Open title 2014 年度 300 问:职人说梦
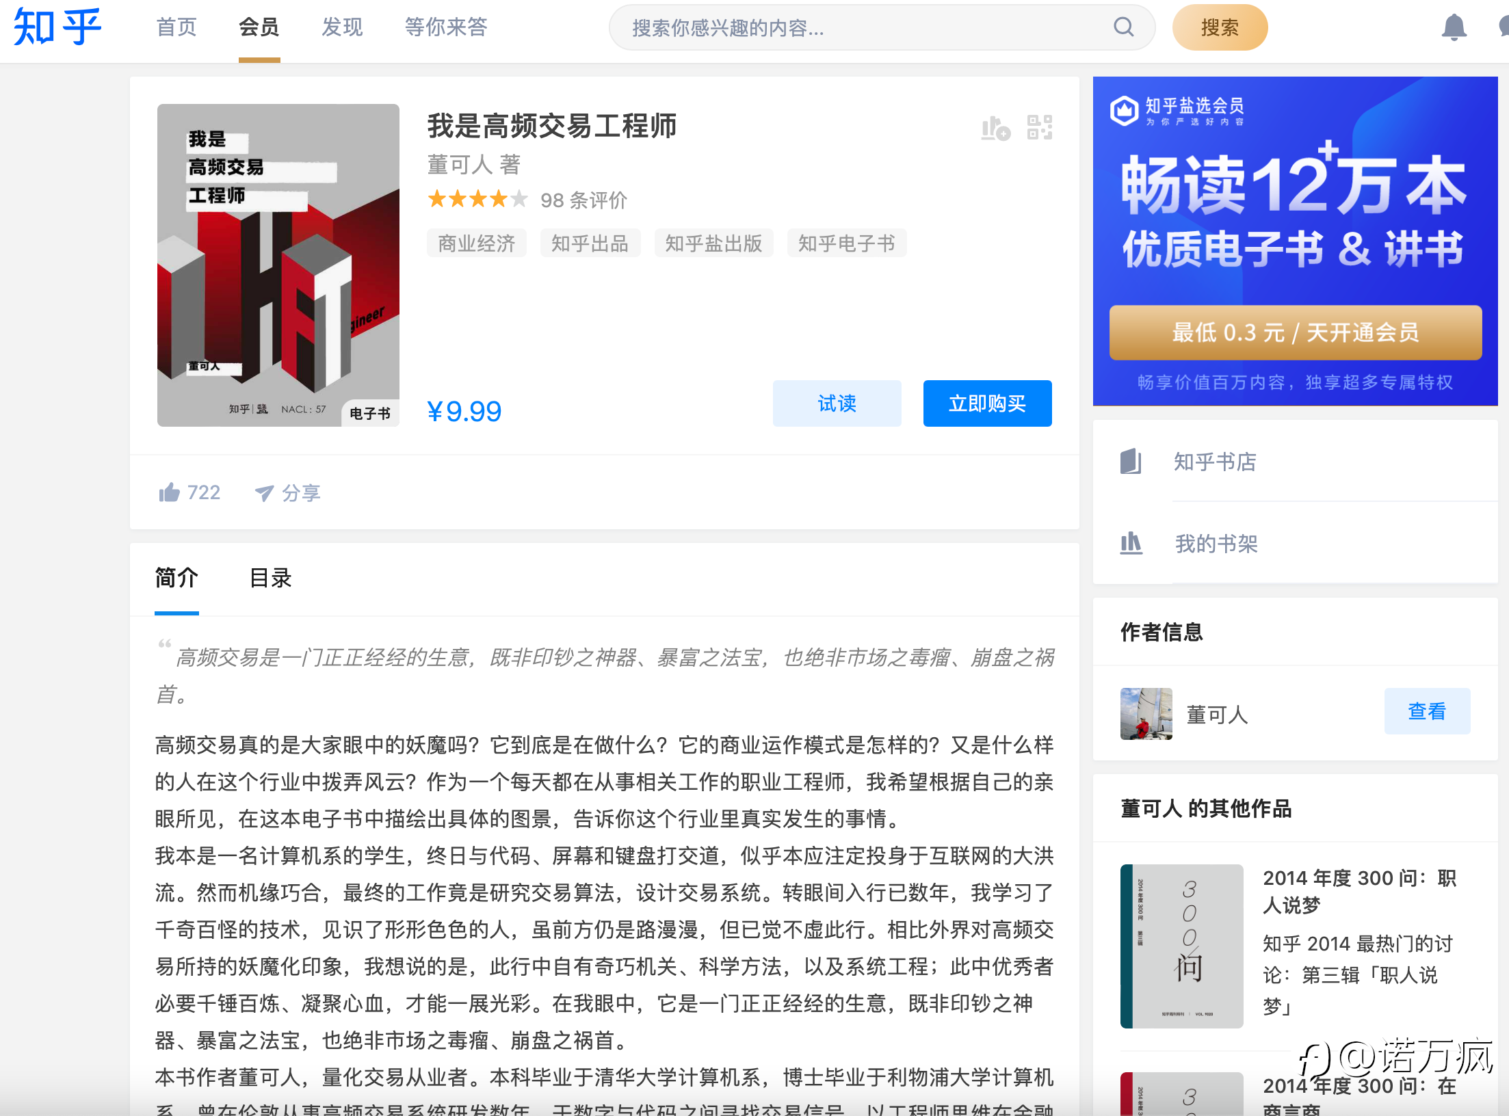 click(1360, 891)
